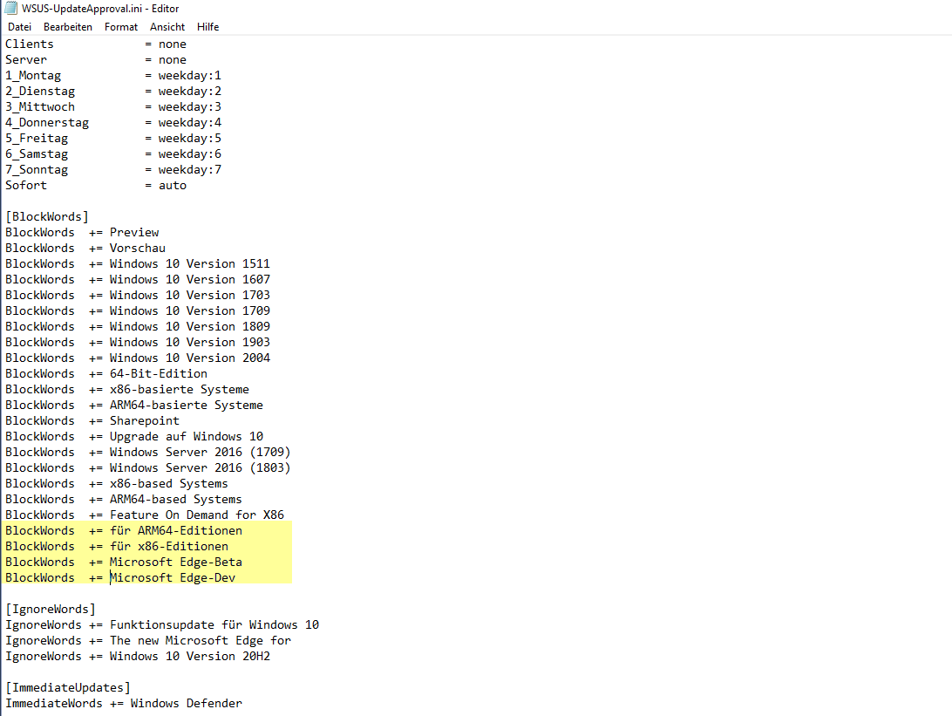
Task: Click 'Windows 10 Version 1709'
Action: [189, 311]
